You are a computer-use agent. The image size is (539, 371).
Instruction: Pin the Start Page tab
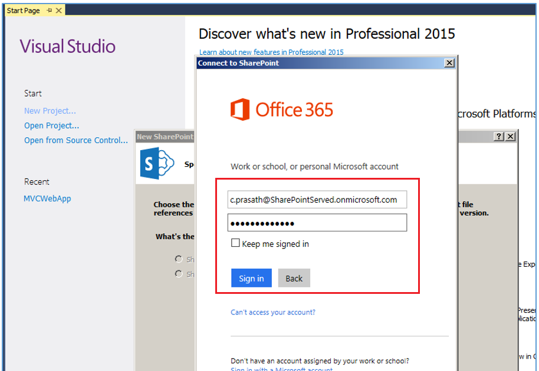tap(50, 11)
